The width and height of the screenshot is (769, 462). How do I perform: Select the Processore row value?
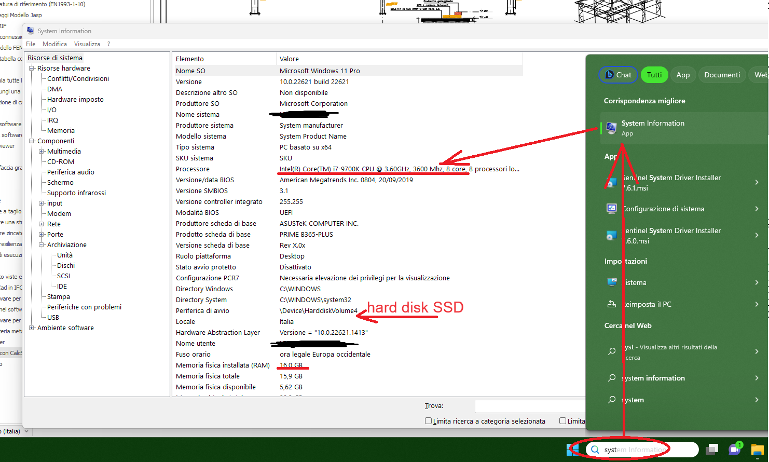coord(400,169)
